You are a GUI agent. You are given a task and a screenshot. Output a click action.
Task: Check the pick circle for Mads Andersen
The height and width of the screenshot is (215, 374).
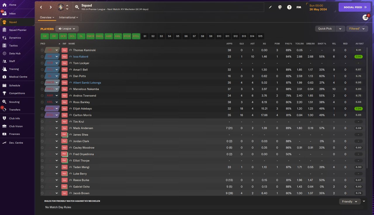[x=42, y=128]
